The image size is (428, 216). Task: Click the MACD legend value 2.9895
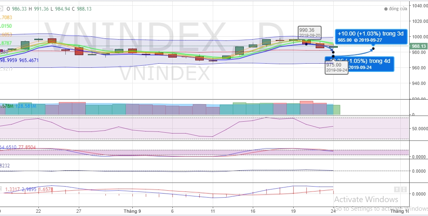point(29,189)
